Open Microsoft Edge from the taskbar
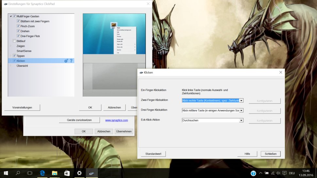Image resolution: width=317 pixels, height=178 pixels. tap(42, 173)
